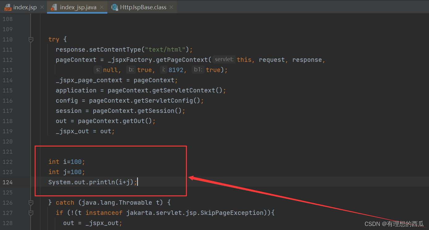Collapse the try block at line 110
The image size is (429, 230).
click(x=31, y=39)
